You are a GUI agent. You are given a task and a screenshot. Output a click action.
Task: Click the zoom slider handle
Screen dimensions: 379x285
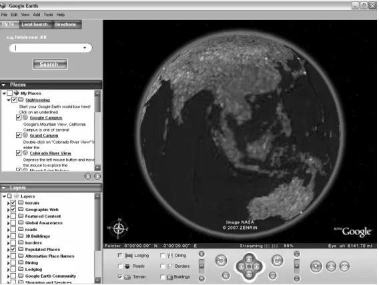pyautogui.click(x=202, y=266)
